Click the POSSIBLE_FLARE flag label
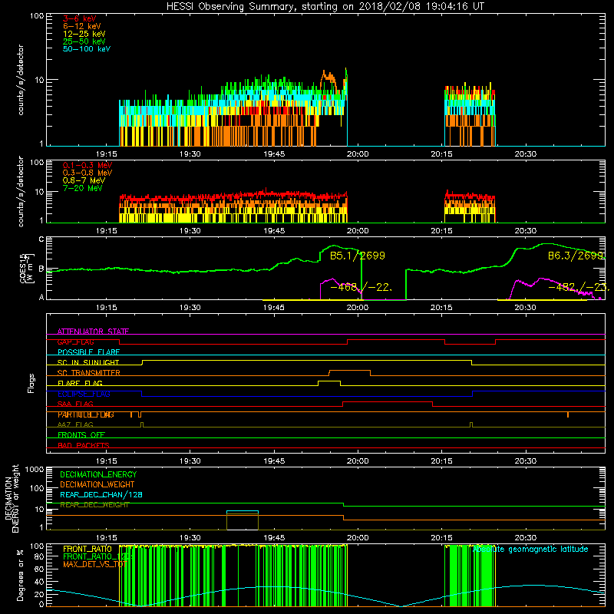614x614 pixels. pos(88,352)
